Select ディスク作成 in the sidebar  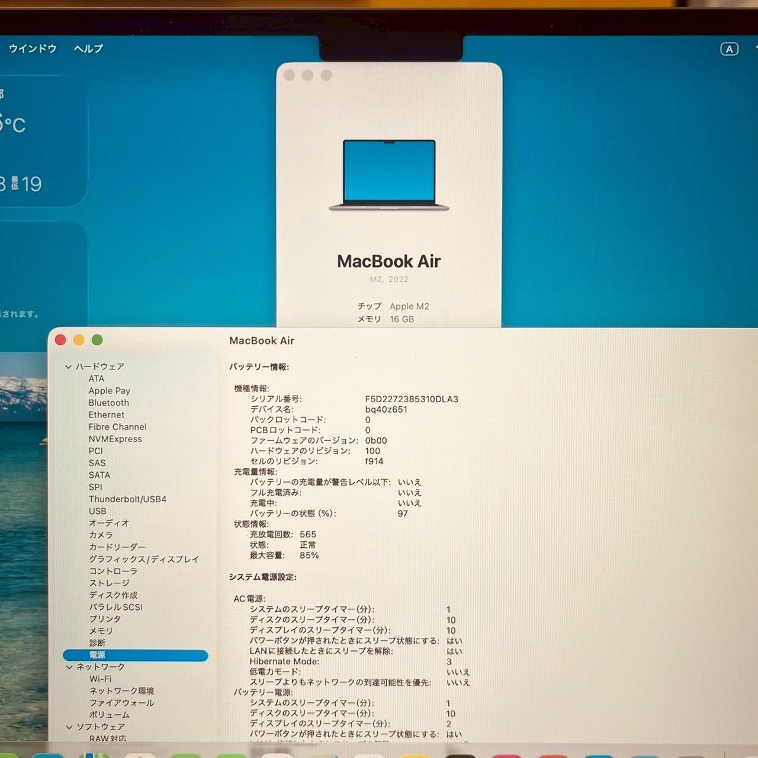pyautogui.click(x=113, y=595)
